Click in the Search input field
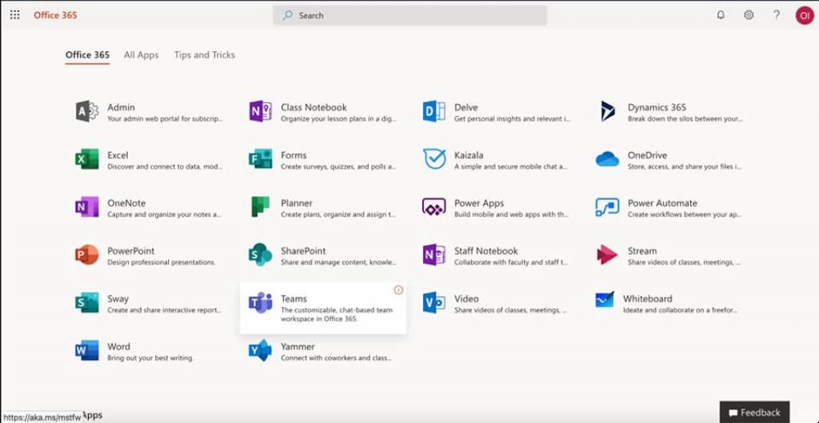 416,15
